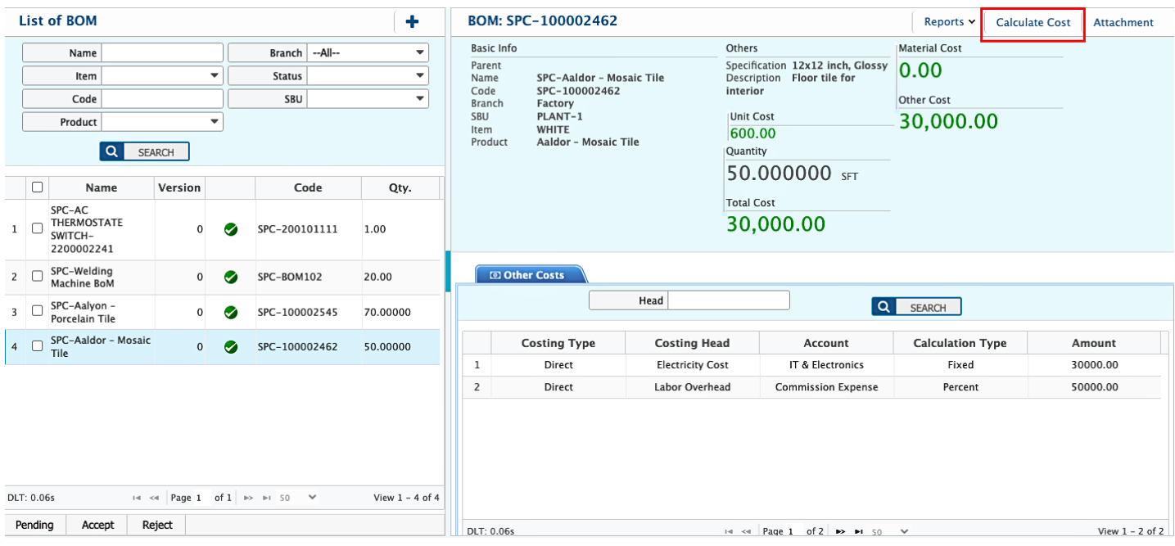Viewport: 1175px width, 546px height.
Task: Go to first page in BOM list pager
Action: [137, 498]
